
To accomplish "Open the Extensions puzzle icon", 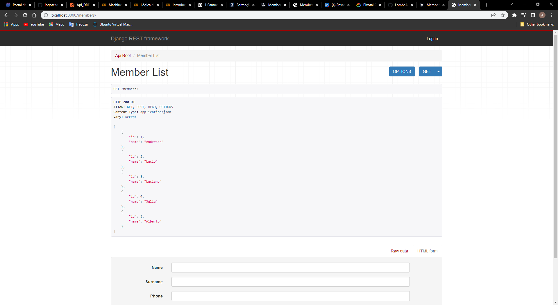I will click(514, 15).
